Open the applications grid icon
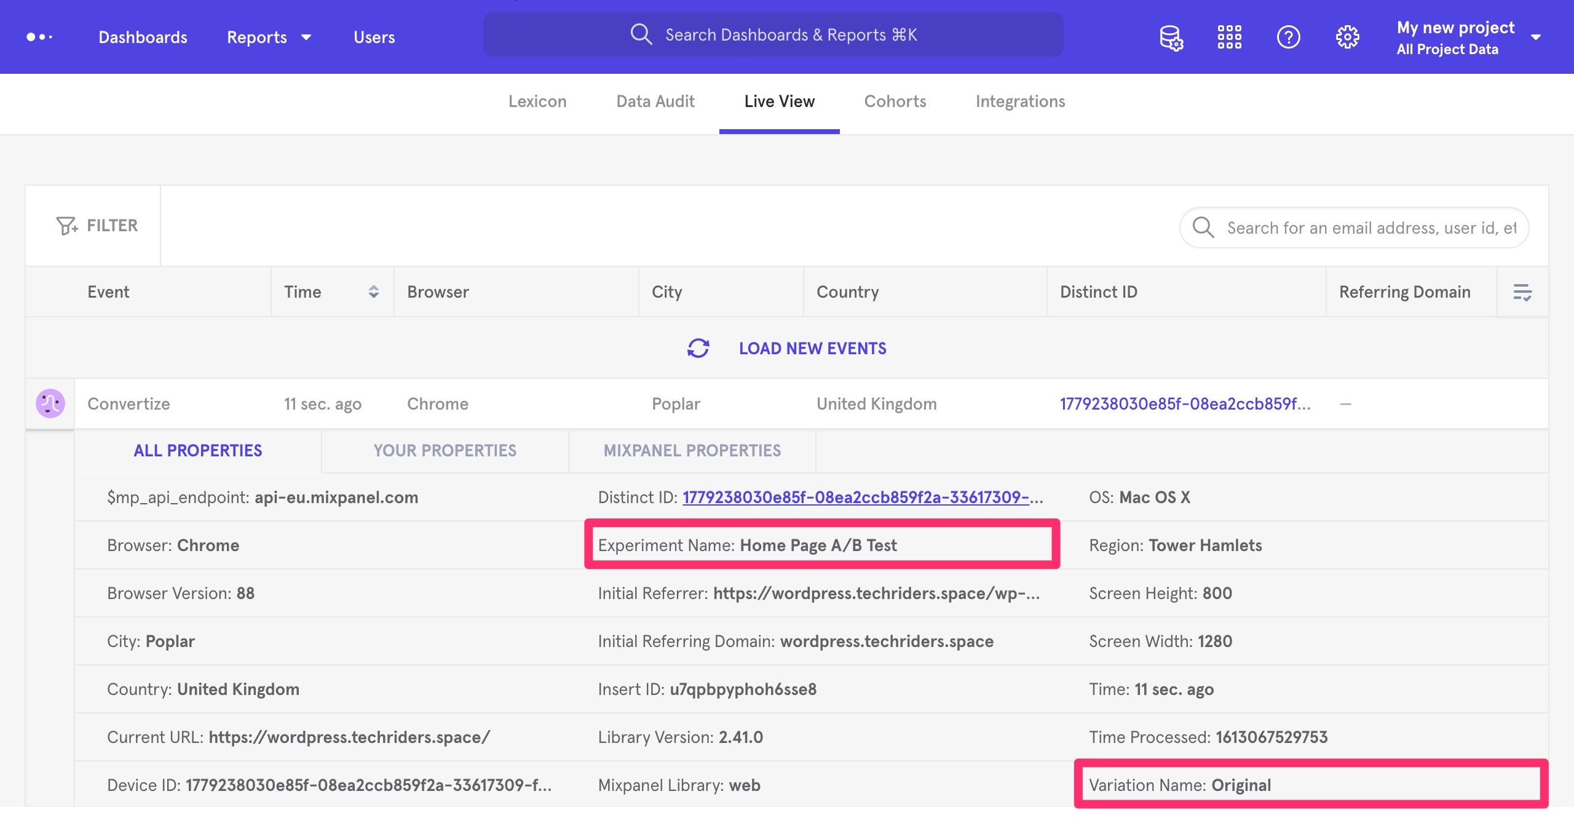 tap(1230, 37)
